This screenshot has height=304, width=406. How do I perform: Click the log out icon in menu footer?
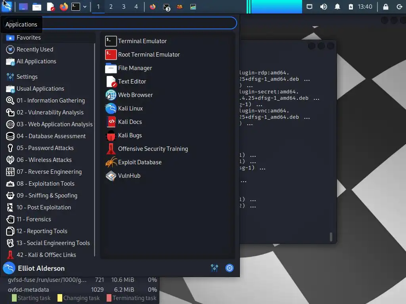click(230, 268)
